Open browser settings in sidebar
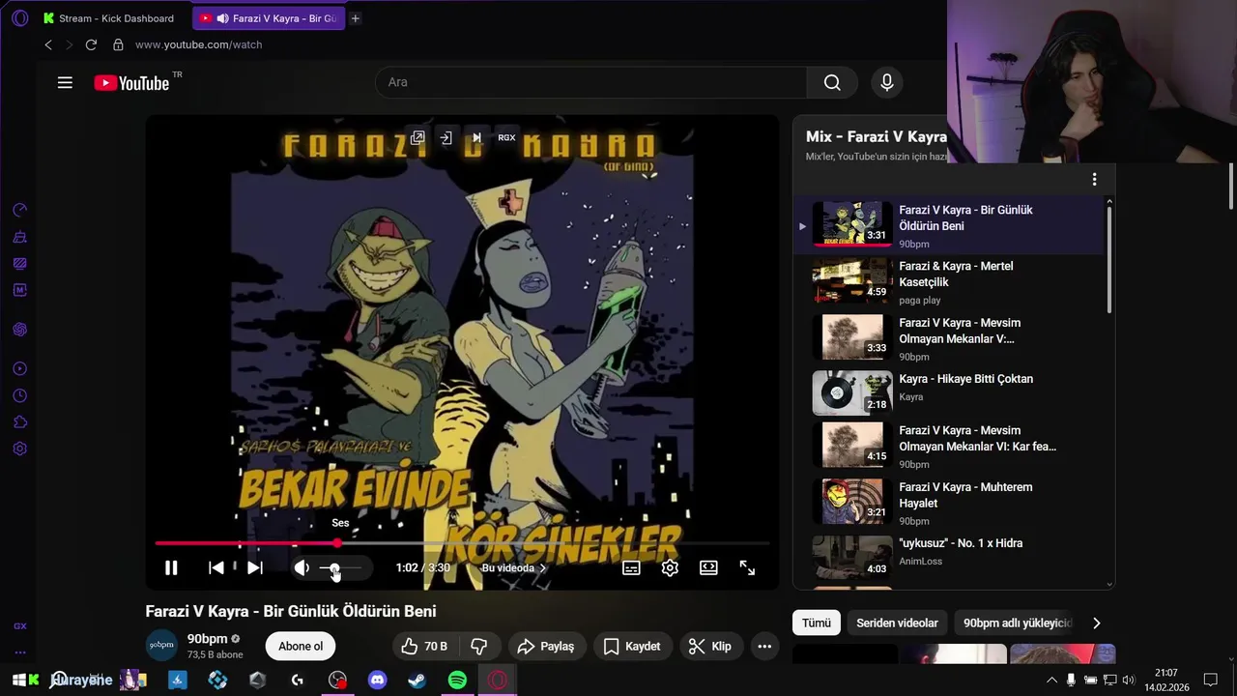The height and width of the screenshot is (696, 1237). point(19,449)
